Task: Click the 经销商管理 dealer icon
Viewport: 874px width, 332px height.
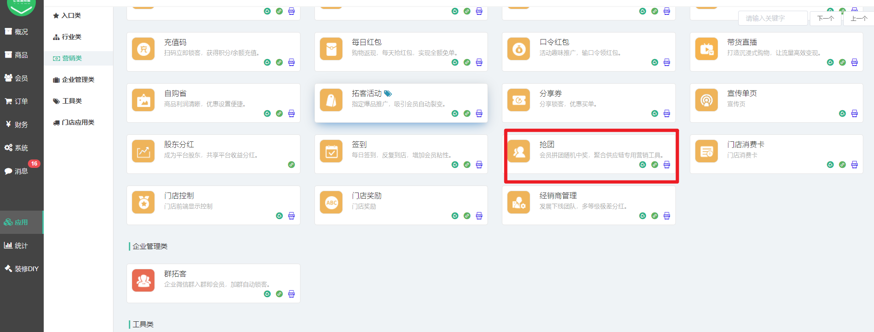Action: coord(519,202)
